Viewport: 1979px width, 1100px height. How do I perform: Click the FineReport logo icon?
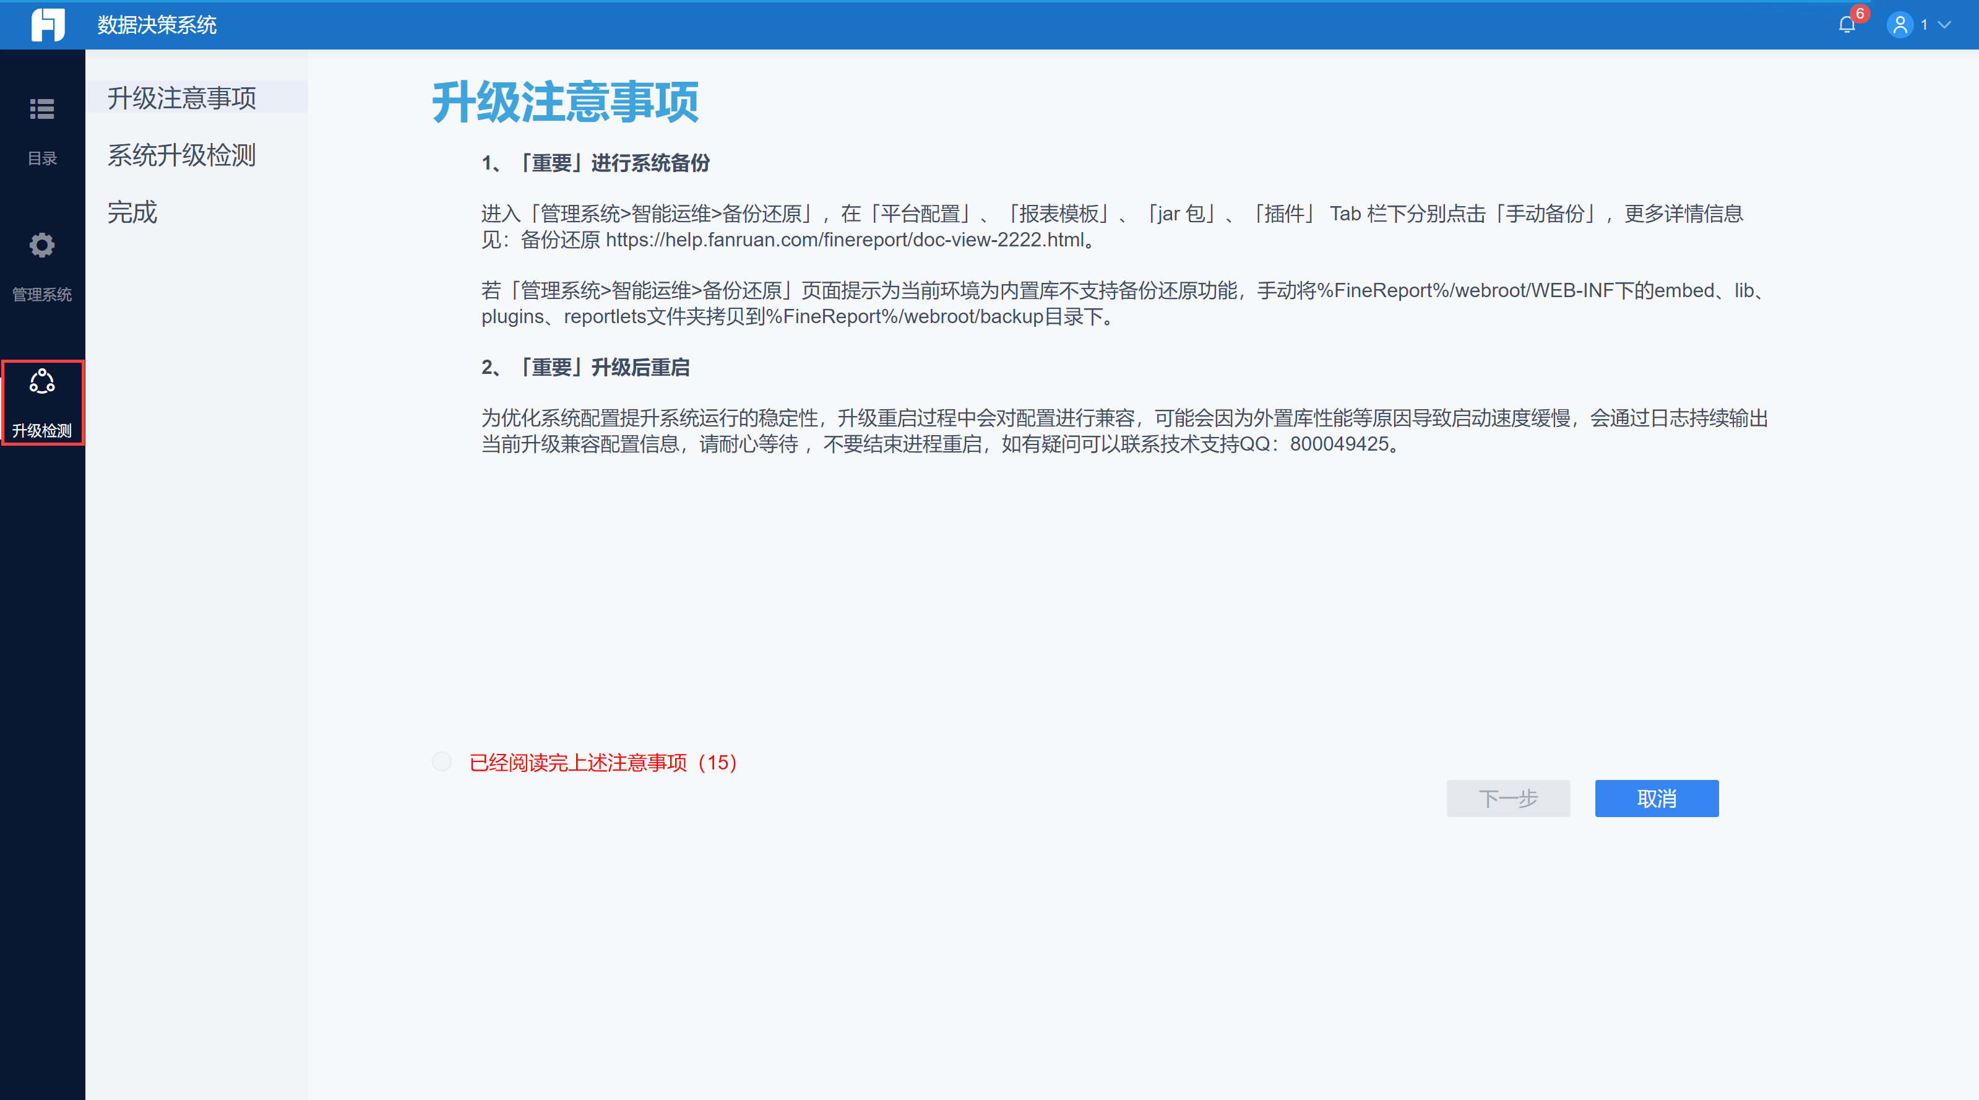click(x=48, y=25)
